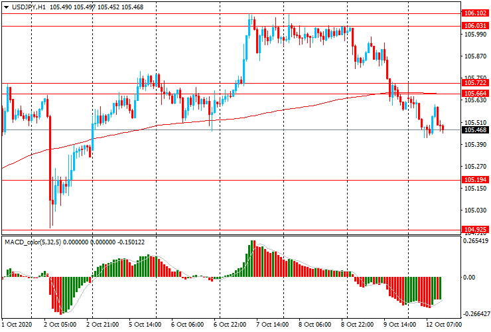Click the 12 Oct 07:00 time label
491x332 pixels.
444,325
